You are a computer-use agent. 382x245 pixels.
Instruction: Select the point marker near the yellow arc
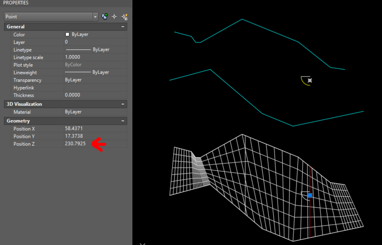310,80
